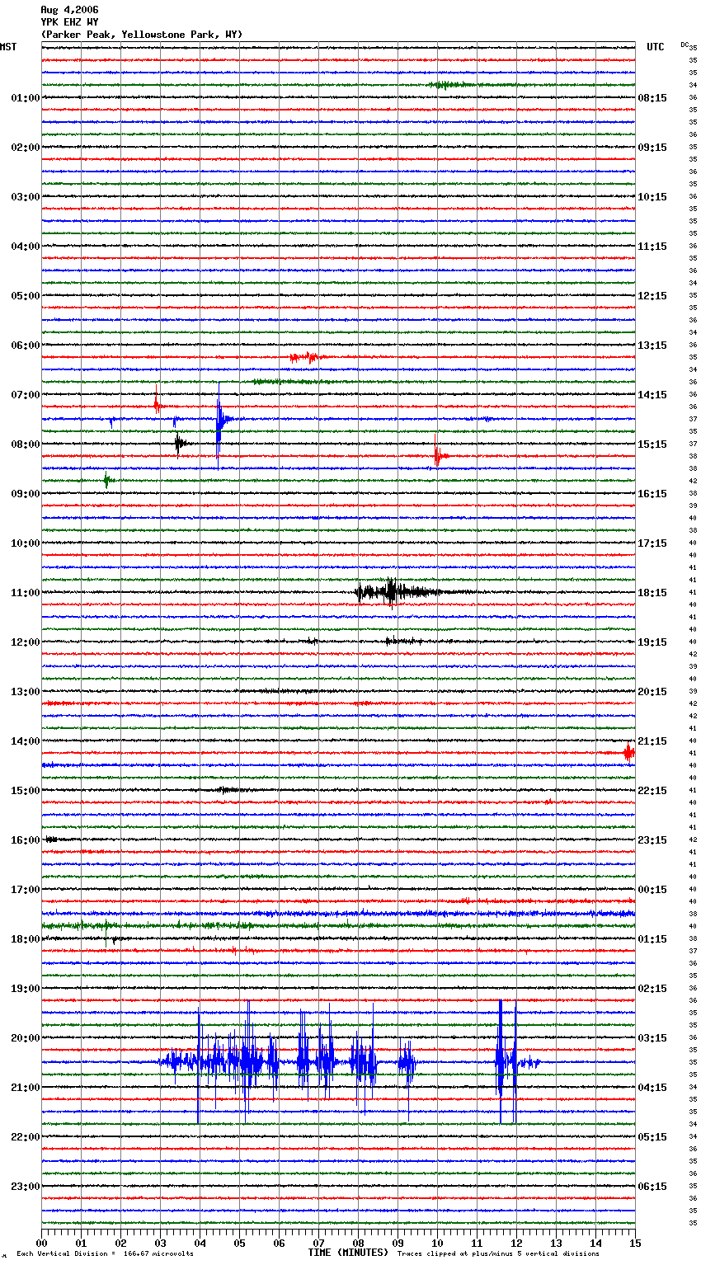Click the noisy blue trace below 17:00
The image size is (701, 1265).
[338, 914]
